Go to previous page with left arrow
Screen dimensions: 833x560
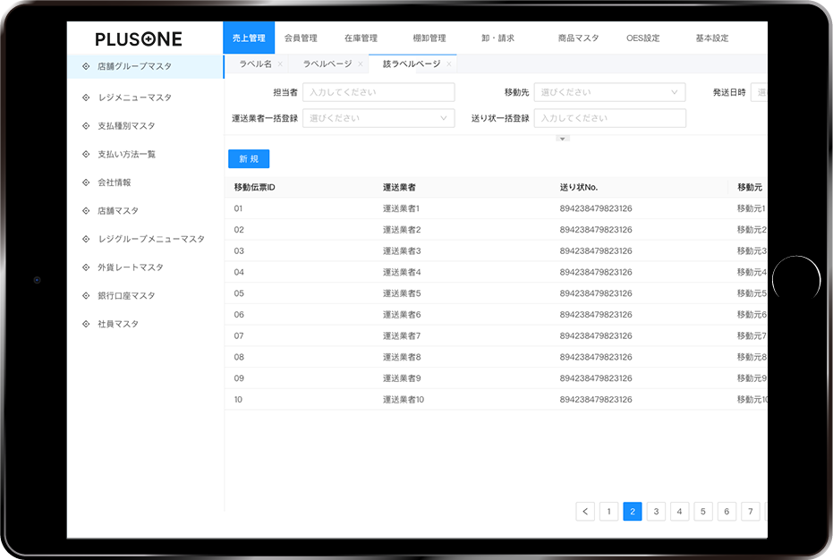pos(585,512)
